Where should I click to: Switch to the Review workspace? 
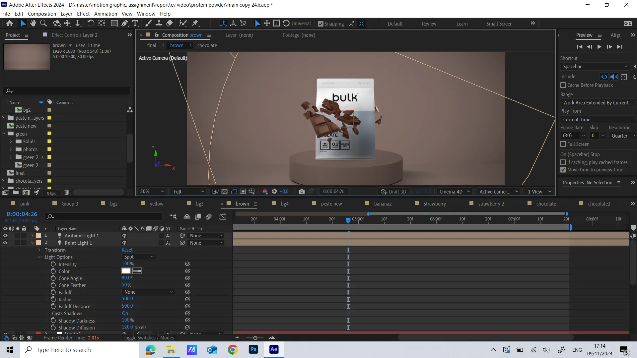[x=429, y=24]
